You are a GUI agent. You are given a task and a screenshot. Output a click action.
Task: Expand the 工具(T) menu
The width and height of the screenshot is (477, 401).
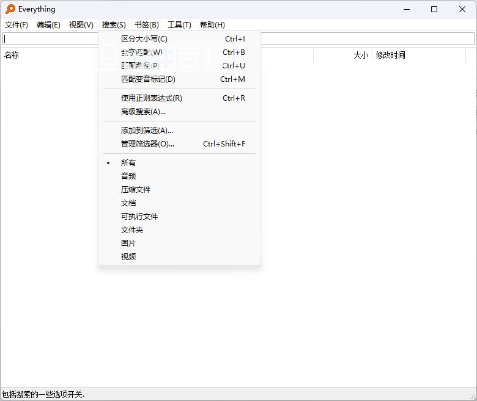(179, 25)
